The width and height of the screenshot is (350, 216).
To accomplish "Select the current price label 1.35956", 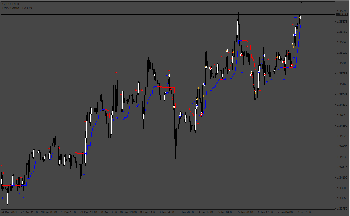I will click(x=342, y=15).
